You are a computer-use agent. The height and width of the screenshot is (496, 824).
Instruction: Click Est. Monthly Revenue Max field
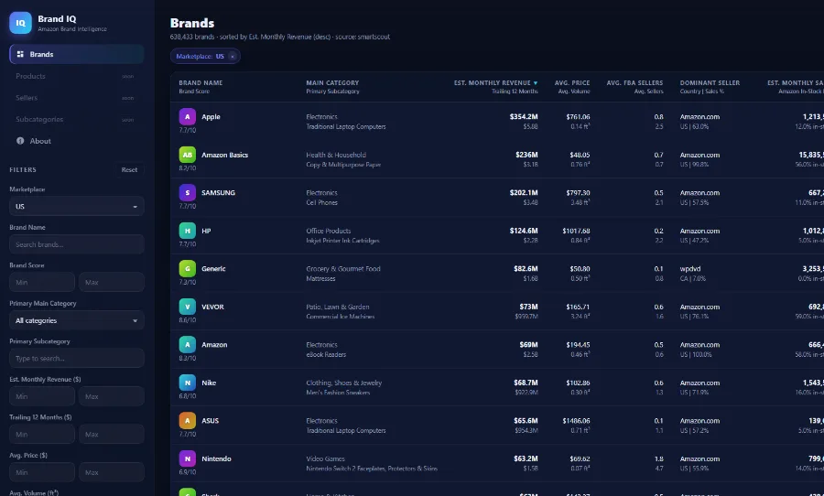[112, 396]
